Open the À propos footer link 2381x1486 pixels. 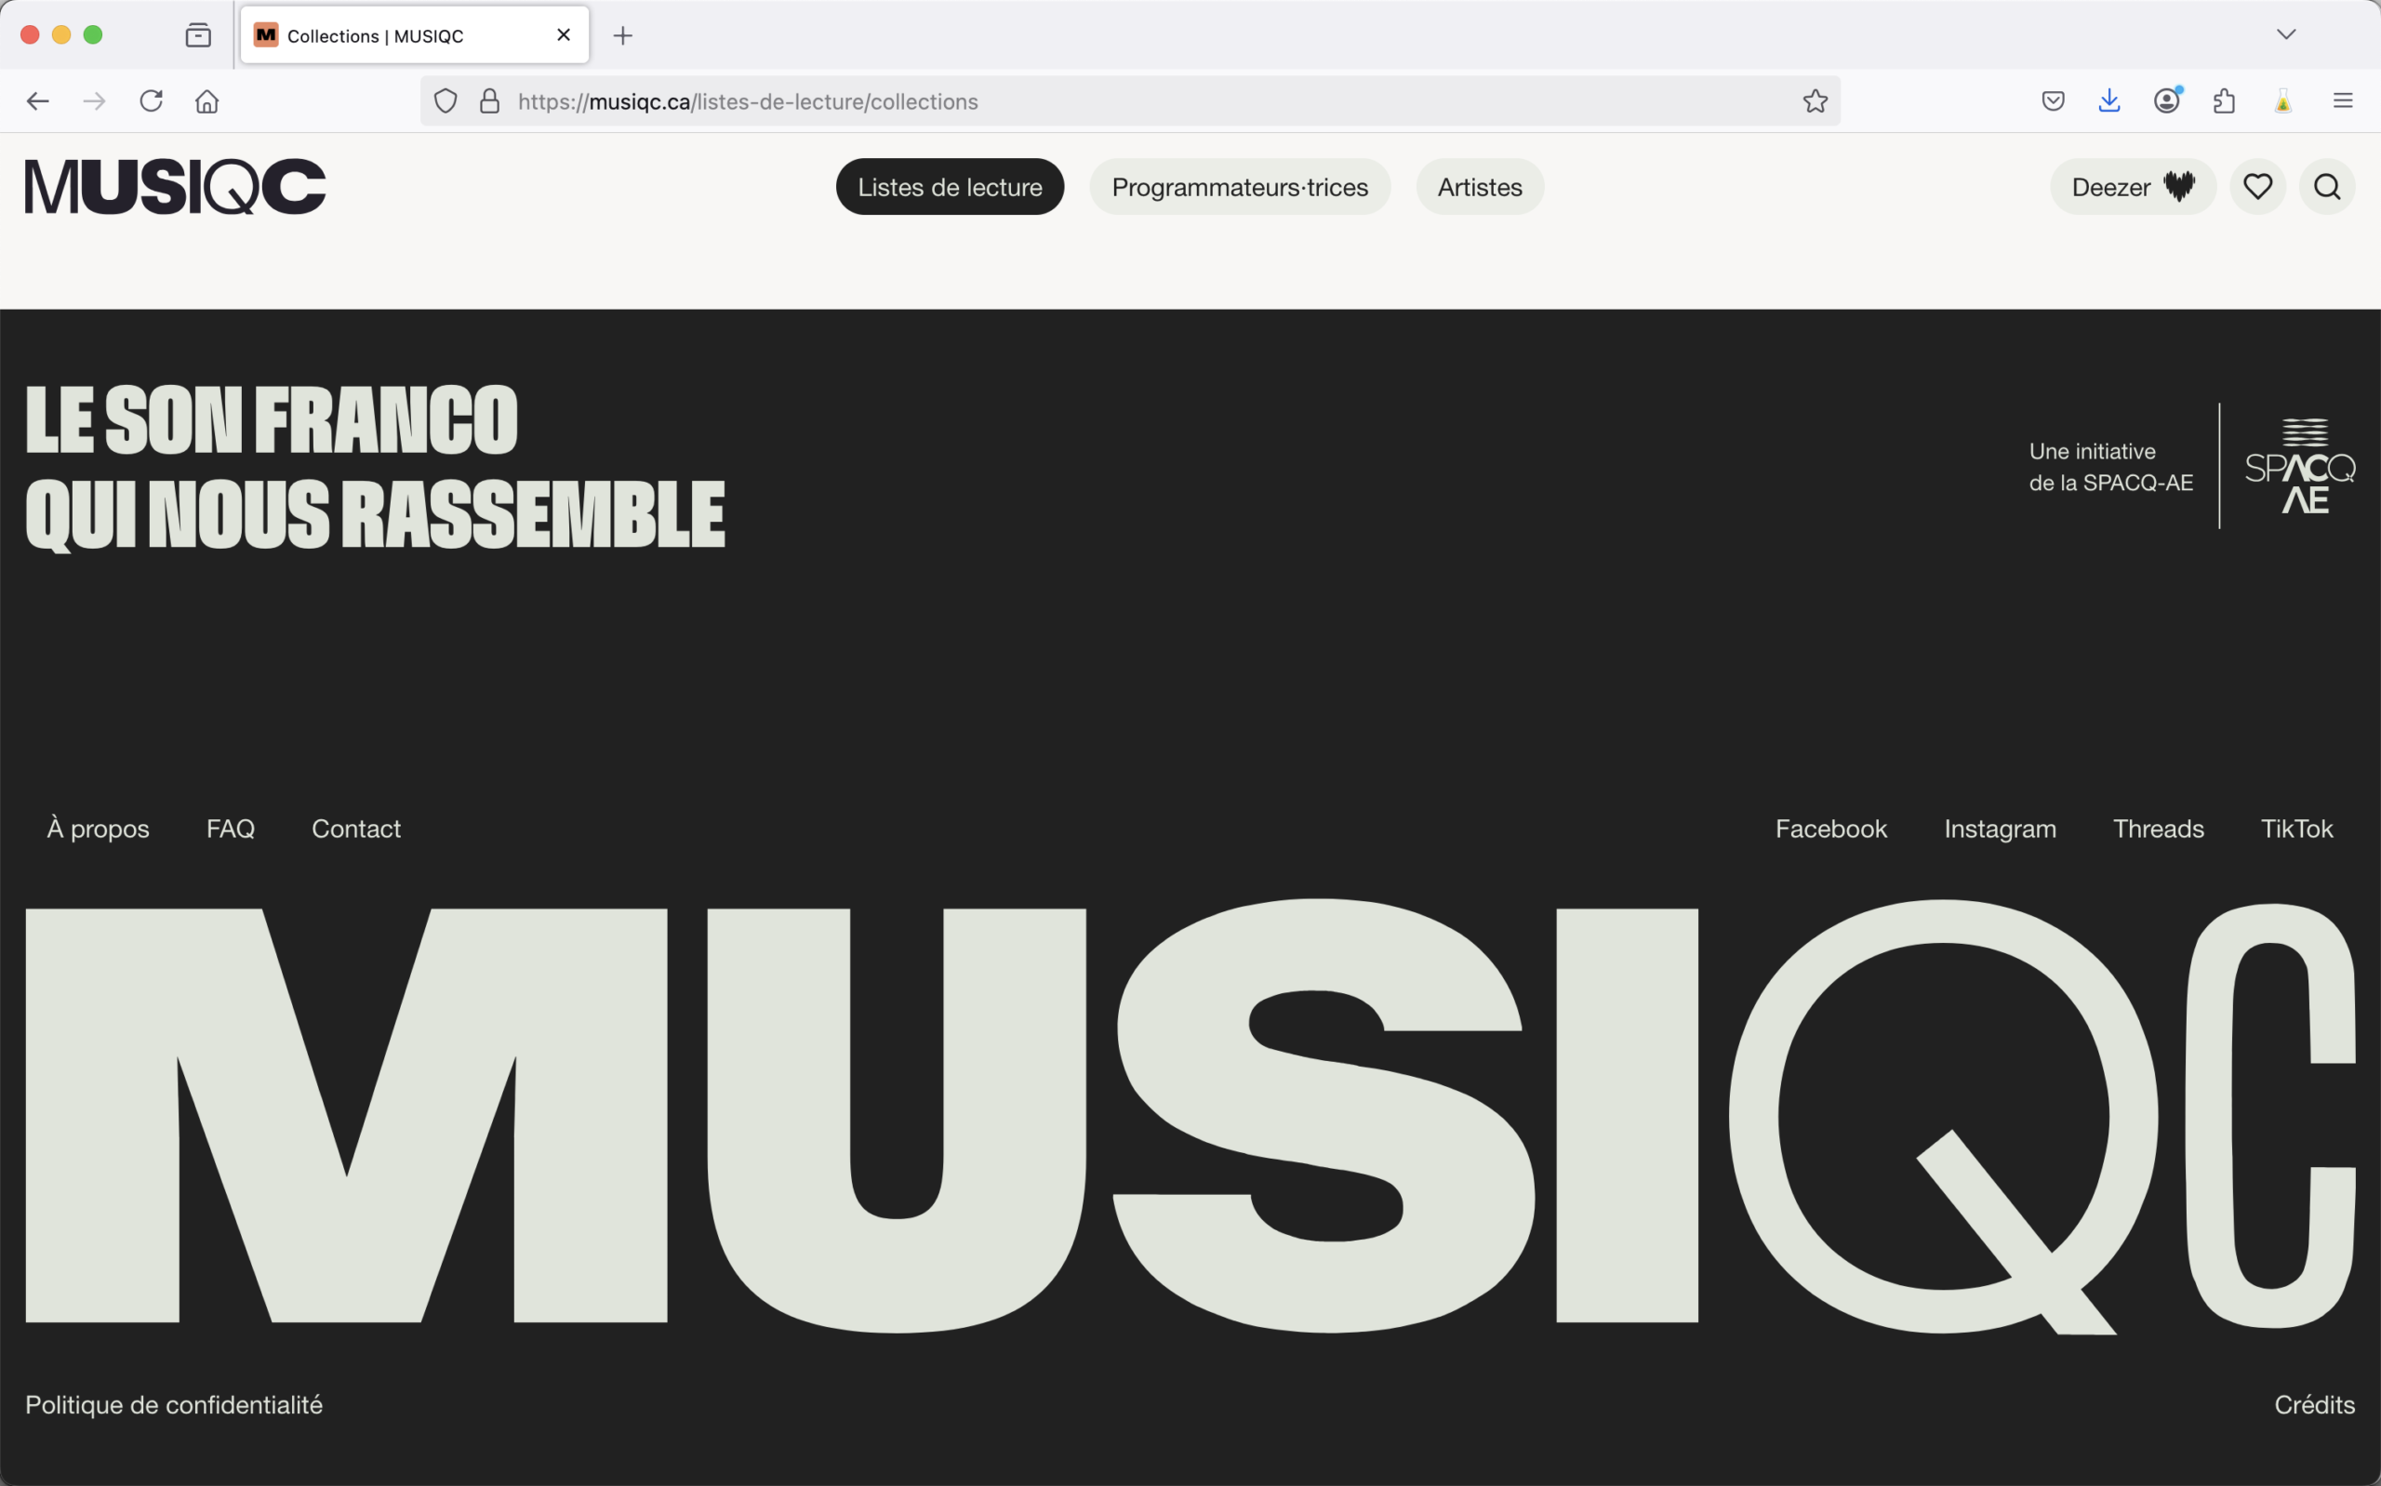99,829
